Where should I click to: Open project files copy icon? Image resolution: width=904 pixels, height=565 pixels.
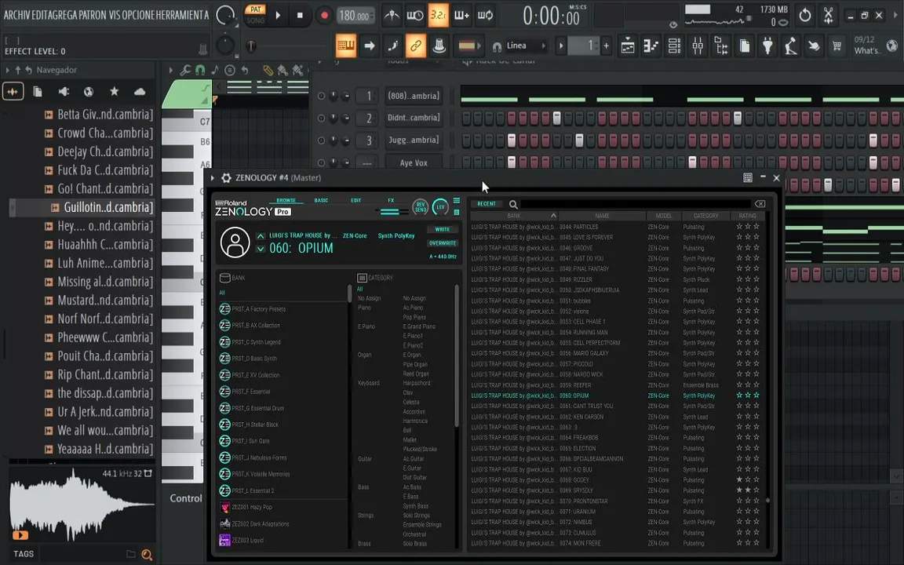click(745, 46)
